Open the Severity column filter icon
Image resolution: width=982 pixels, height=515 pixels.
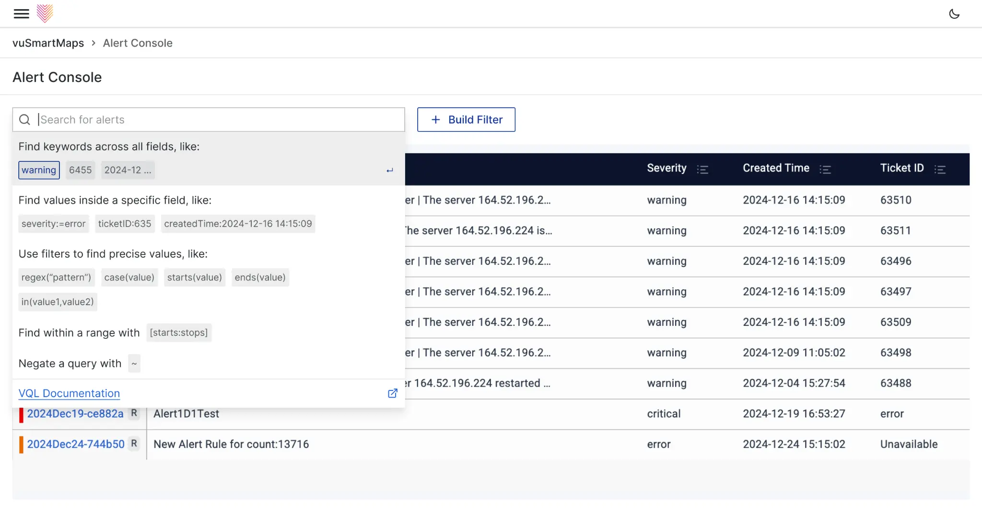pyautogui.click(x=702, y=169)
